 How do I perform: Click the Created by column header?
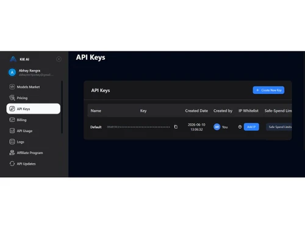click(x=223, y=111)
